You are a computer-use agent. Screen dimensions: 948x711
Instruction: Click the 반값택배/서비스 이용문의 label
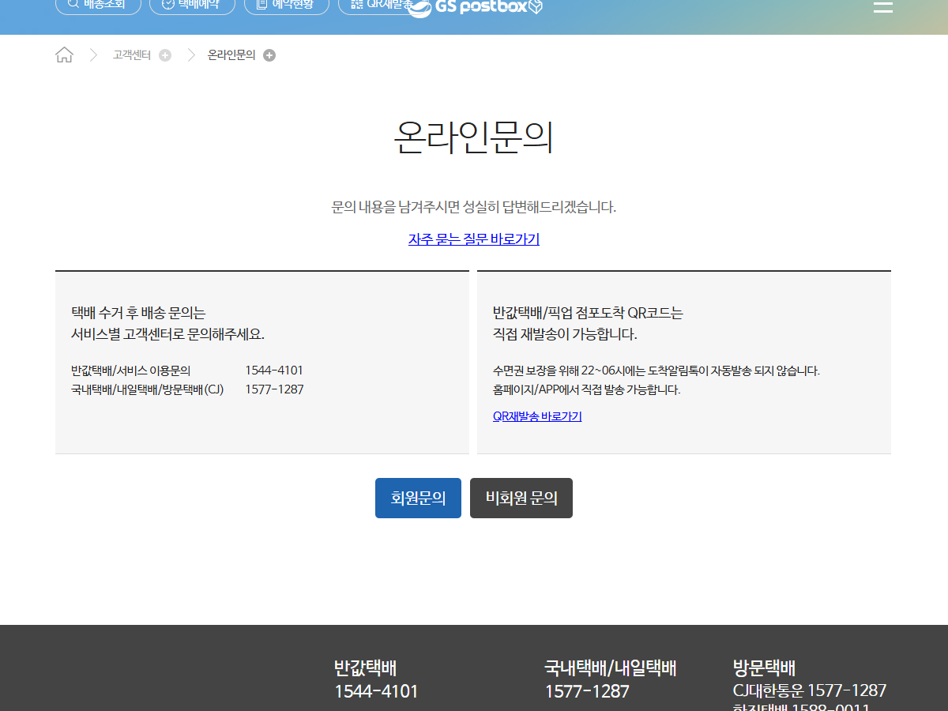[x=131, y=371]
